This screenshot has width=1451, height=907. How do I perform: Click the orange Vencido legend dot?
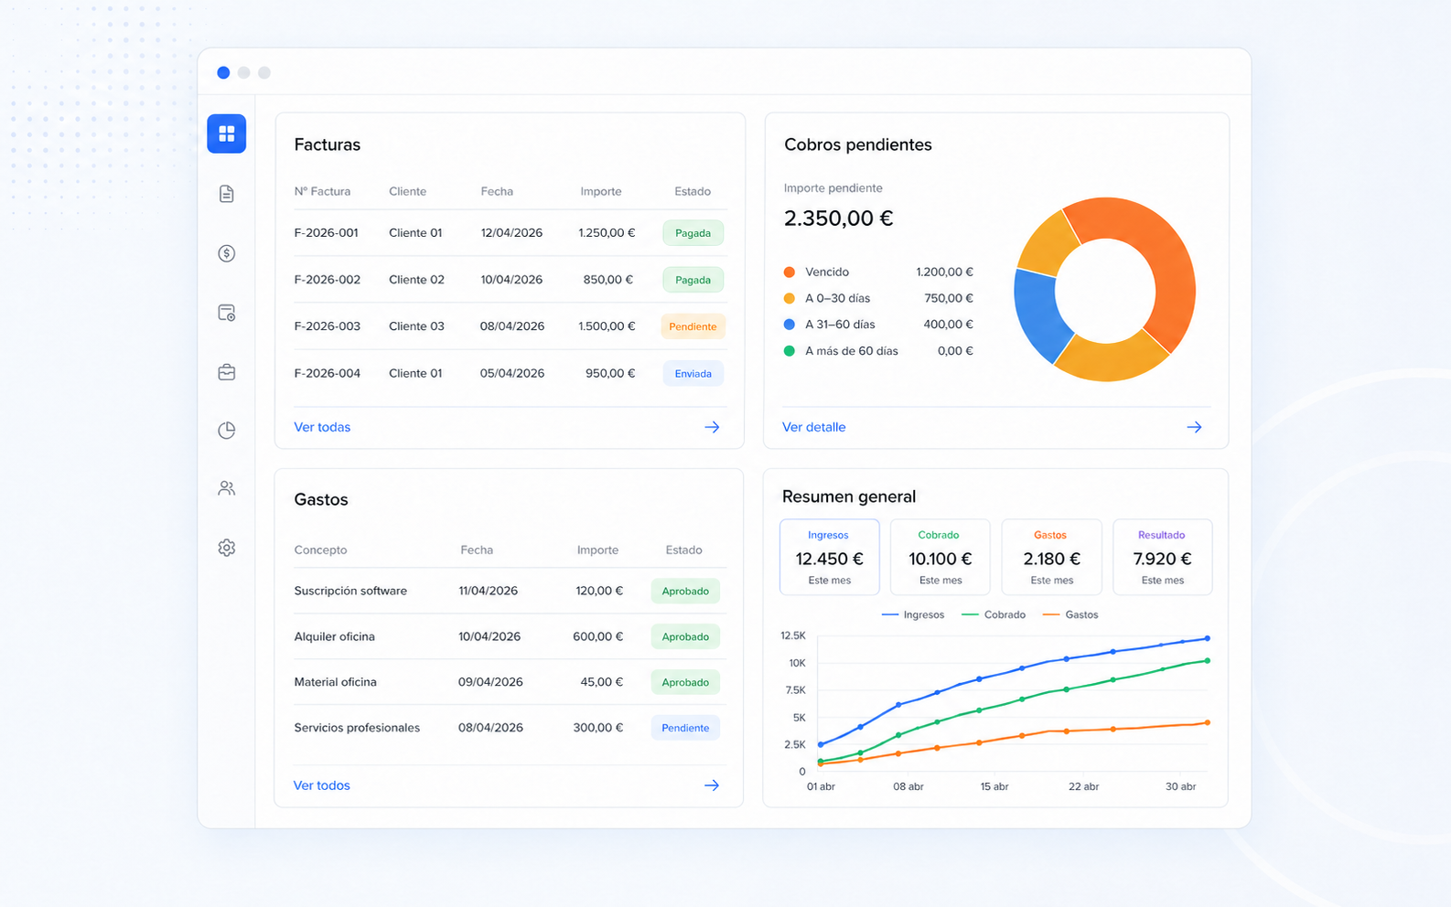[789, 272]
